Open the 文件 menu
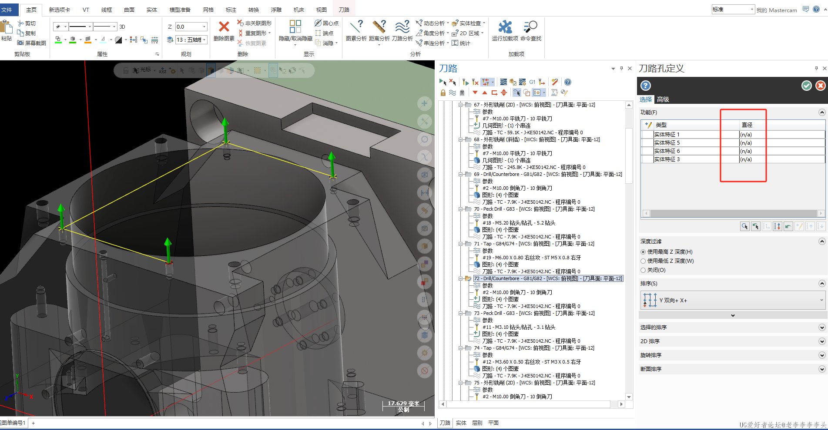 (x=7, y=10)
